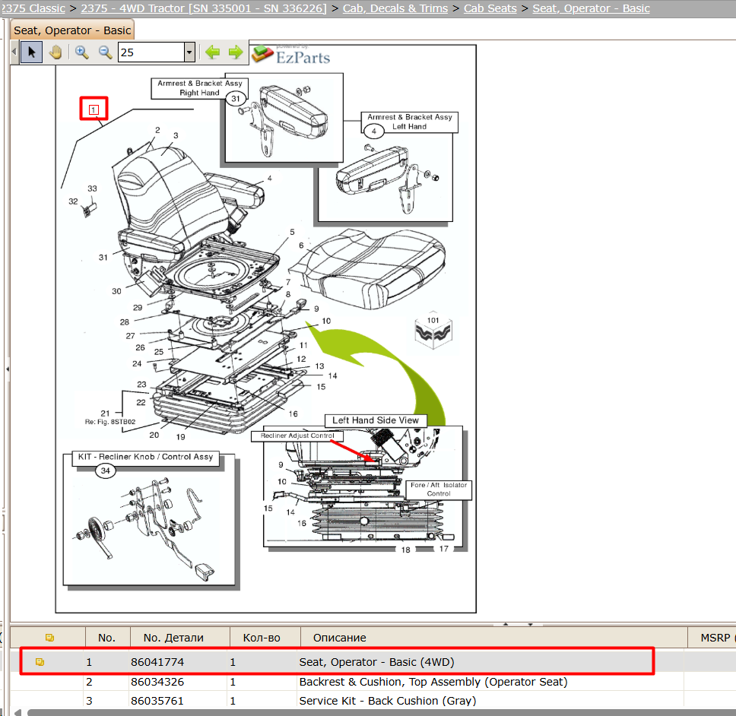
Task: Go to next diagram with right arrow
Action: 236,52
